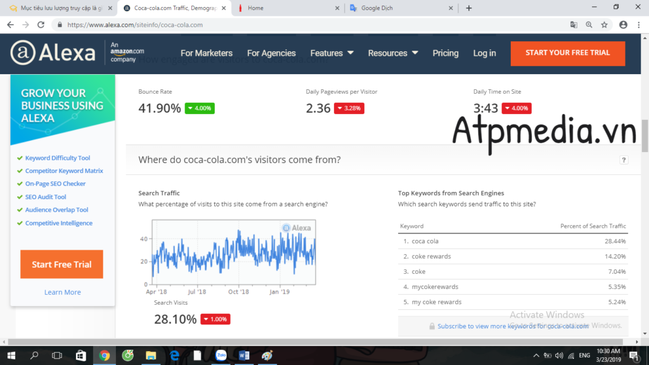This screenshot has height=365, width=649.
Task: Click the browser forward arrow
Action: pyautogui.click(x=25, y=25)
